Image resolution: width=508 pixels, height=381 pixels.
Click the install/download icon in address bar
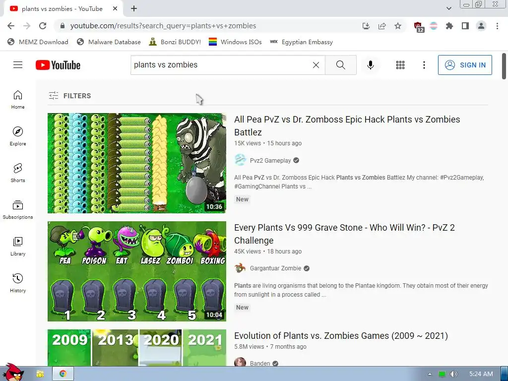point(366,26)
